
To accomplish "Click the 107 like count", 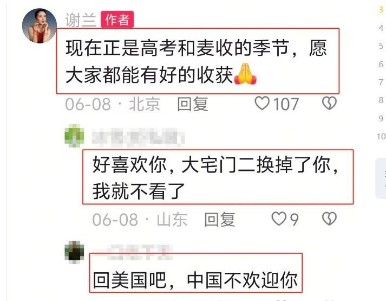I will (286, 104).
